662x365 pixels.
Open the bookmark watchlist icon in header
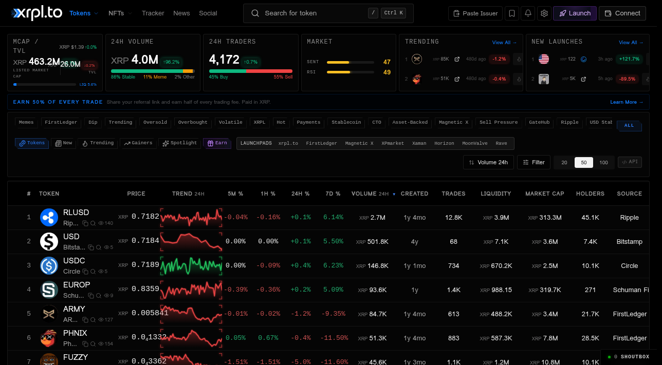pyautogui.click(x=511, y=13)
